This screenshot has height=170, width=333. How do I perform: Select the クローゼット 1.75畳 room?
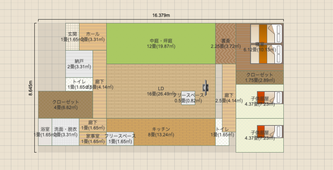[x=260, y=77]
